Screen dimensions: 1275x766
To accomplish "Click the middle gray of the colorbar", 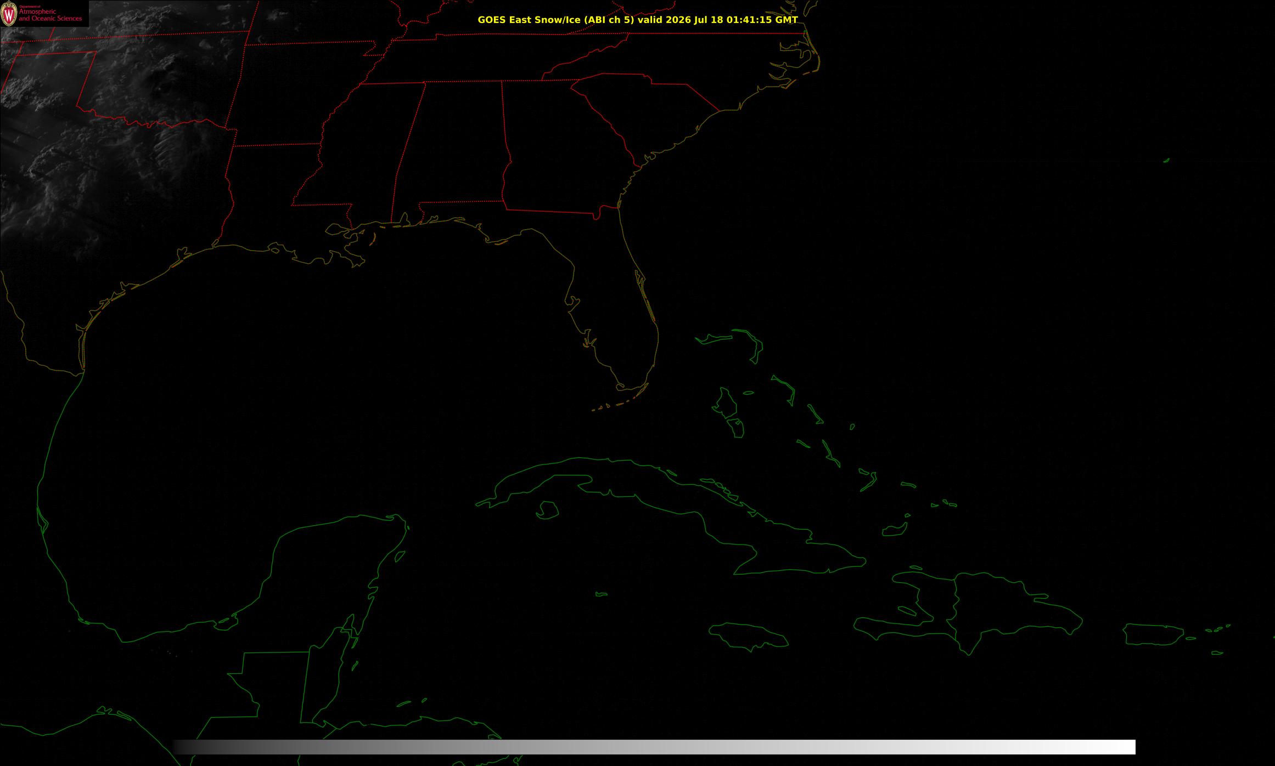I will click(654, 747).
